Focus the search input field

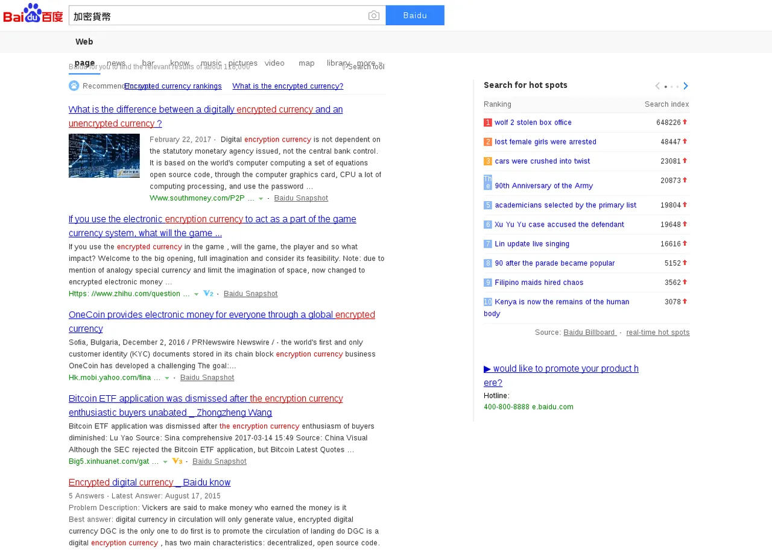[x=217, y=16]
